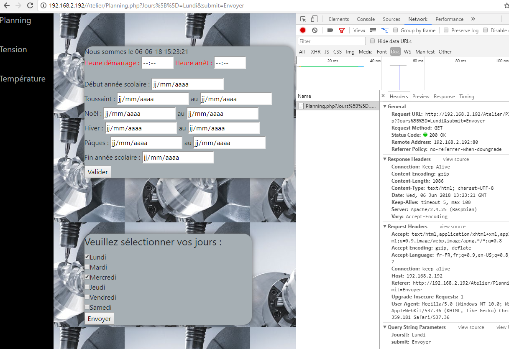Viewport: 509px width, 349px height.
Task: Enable the Group by frame checkbox
Action: pyautogui.click(x=395, y=30)
